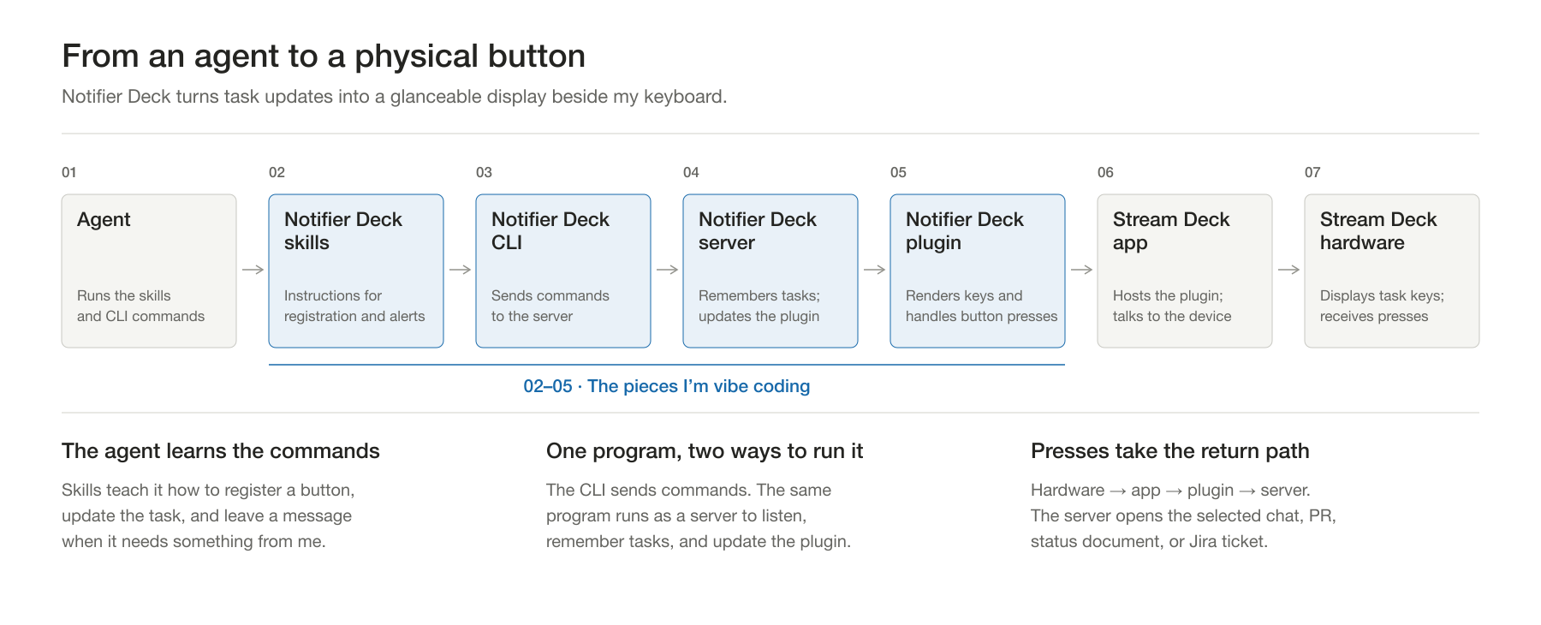Viewport: 1541px width, 625px height.
Task: Click step number "03" above the CLI card
Action: click(484, 172)
